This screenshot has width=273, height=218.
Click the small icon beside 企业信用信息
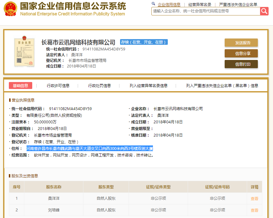pos(153,4)
